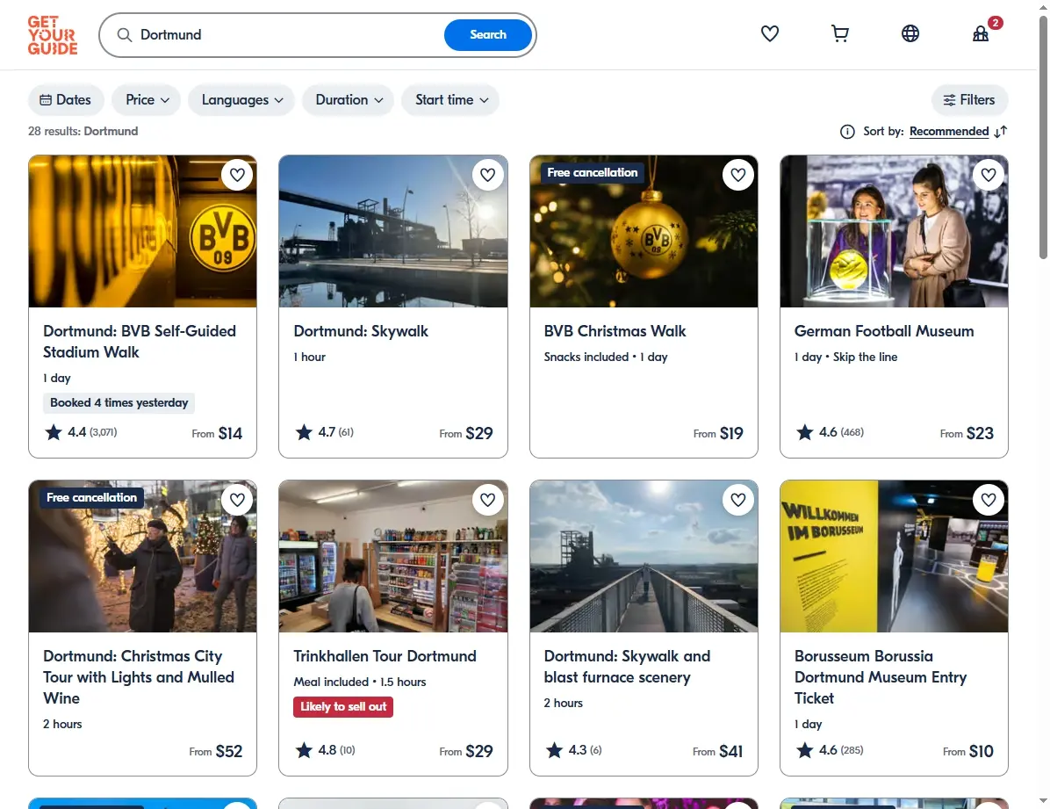The image size is (1050, 809).
Task: Expand the Duration dropdown
Action: pyautogui.click(x=349, y=100)
